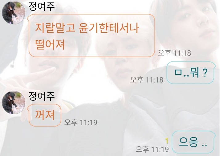The width and height of the screenshot is (220, 156).
Task: Click the 오후 11:19 timestamp next to 꺼져
Action: pos(81,122)
